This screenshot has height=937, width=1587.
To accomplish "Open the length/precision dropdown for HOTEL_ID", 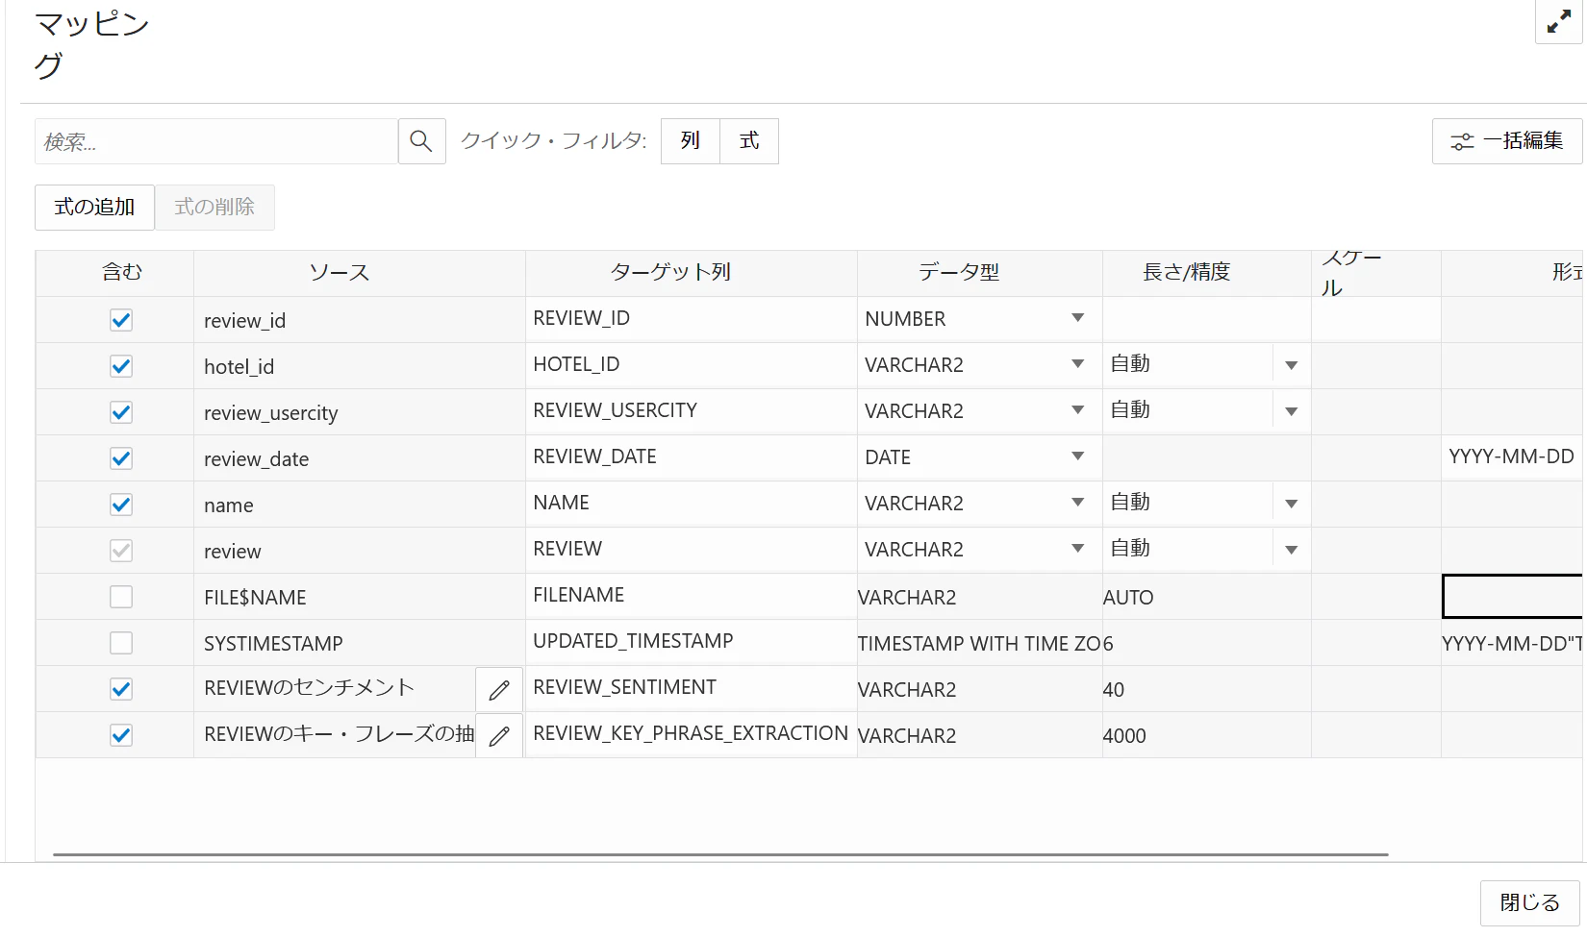I will [x=1292, y=365].
